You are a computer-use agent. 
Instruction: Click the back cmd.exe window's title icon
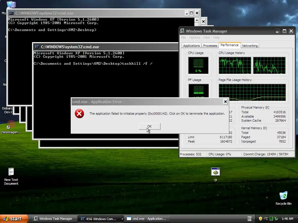tap(11, 13)
